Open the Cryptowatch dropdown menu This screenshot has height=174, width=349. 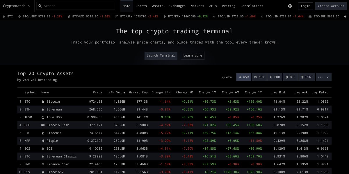coord(17,6)
